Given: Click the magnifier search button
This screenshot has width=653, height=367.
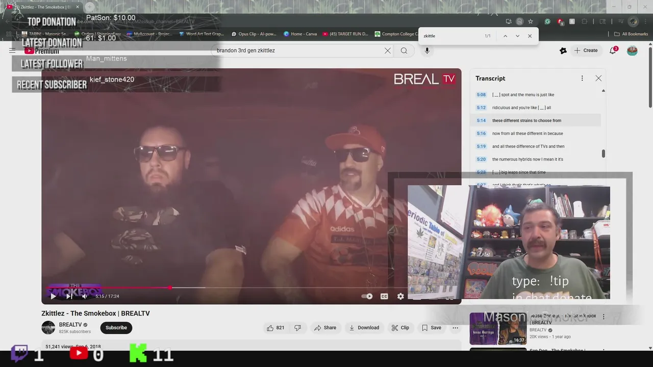Looking at the screenshot, I should pyautogui.click(x=404, y=50).
